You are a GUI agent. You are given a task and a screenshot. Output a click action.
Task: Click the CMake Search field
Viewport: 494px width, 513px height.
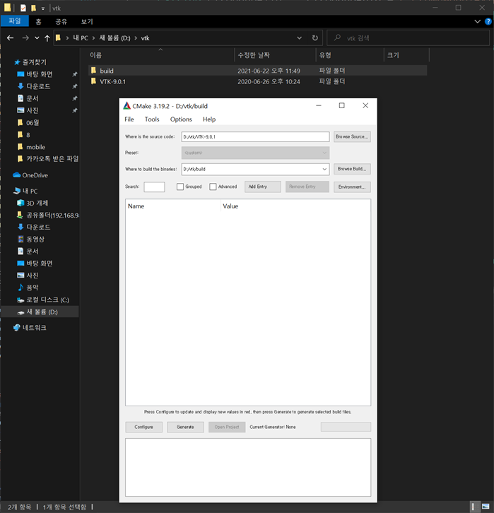click(154, 187)
